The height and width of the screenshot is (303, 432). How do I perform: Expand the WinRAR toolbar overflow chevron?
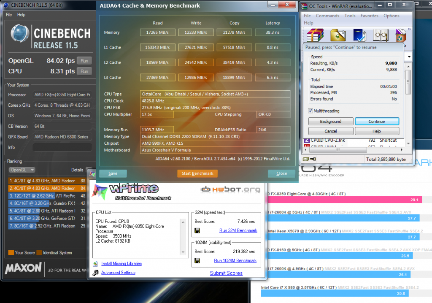(x=409, y=29)
